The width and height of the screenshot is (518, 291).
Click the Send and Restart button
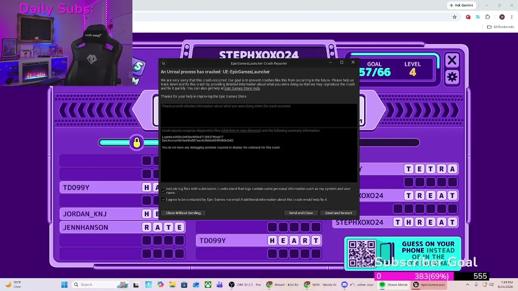click(x=339, y=213)
